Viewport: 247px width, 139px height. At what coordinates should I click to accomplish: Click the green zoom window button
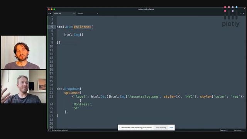coord(54,9)
